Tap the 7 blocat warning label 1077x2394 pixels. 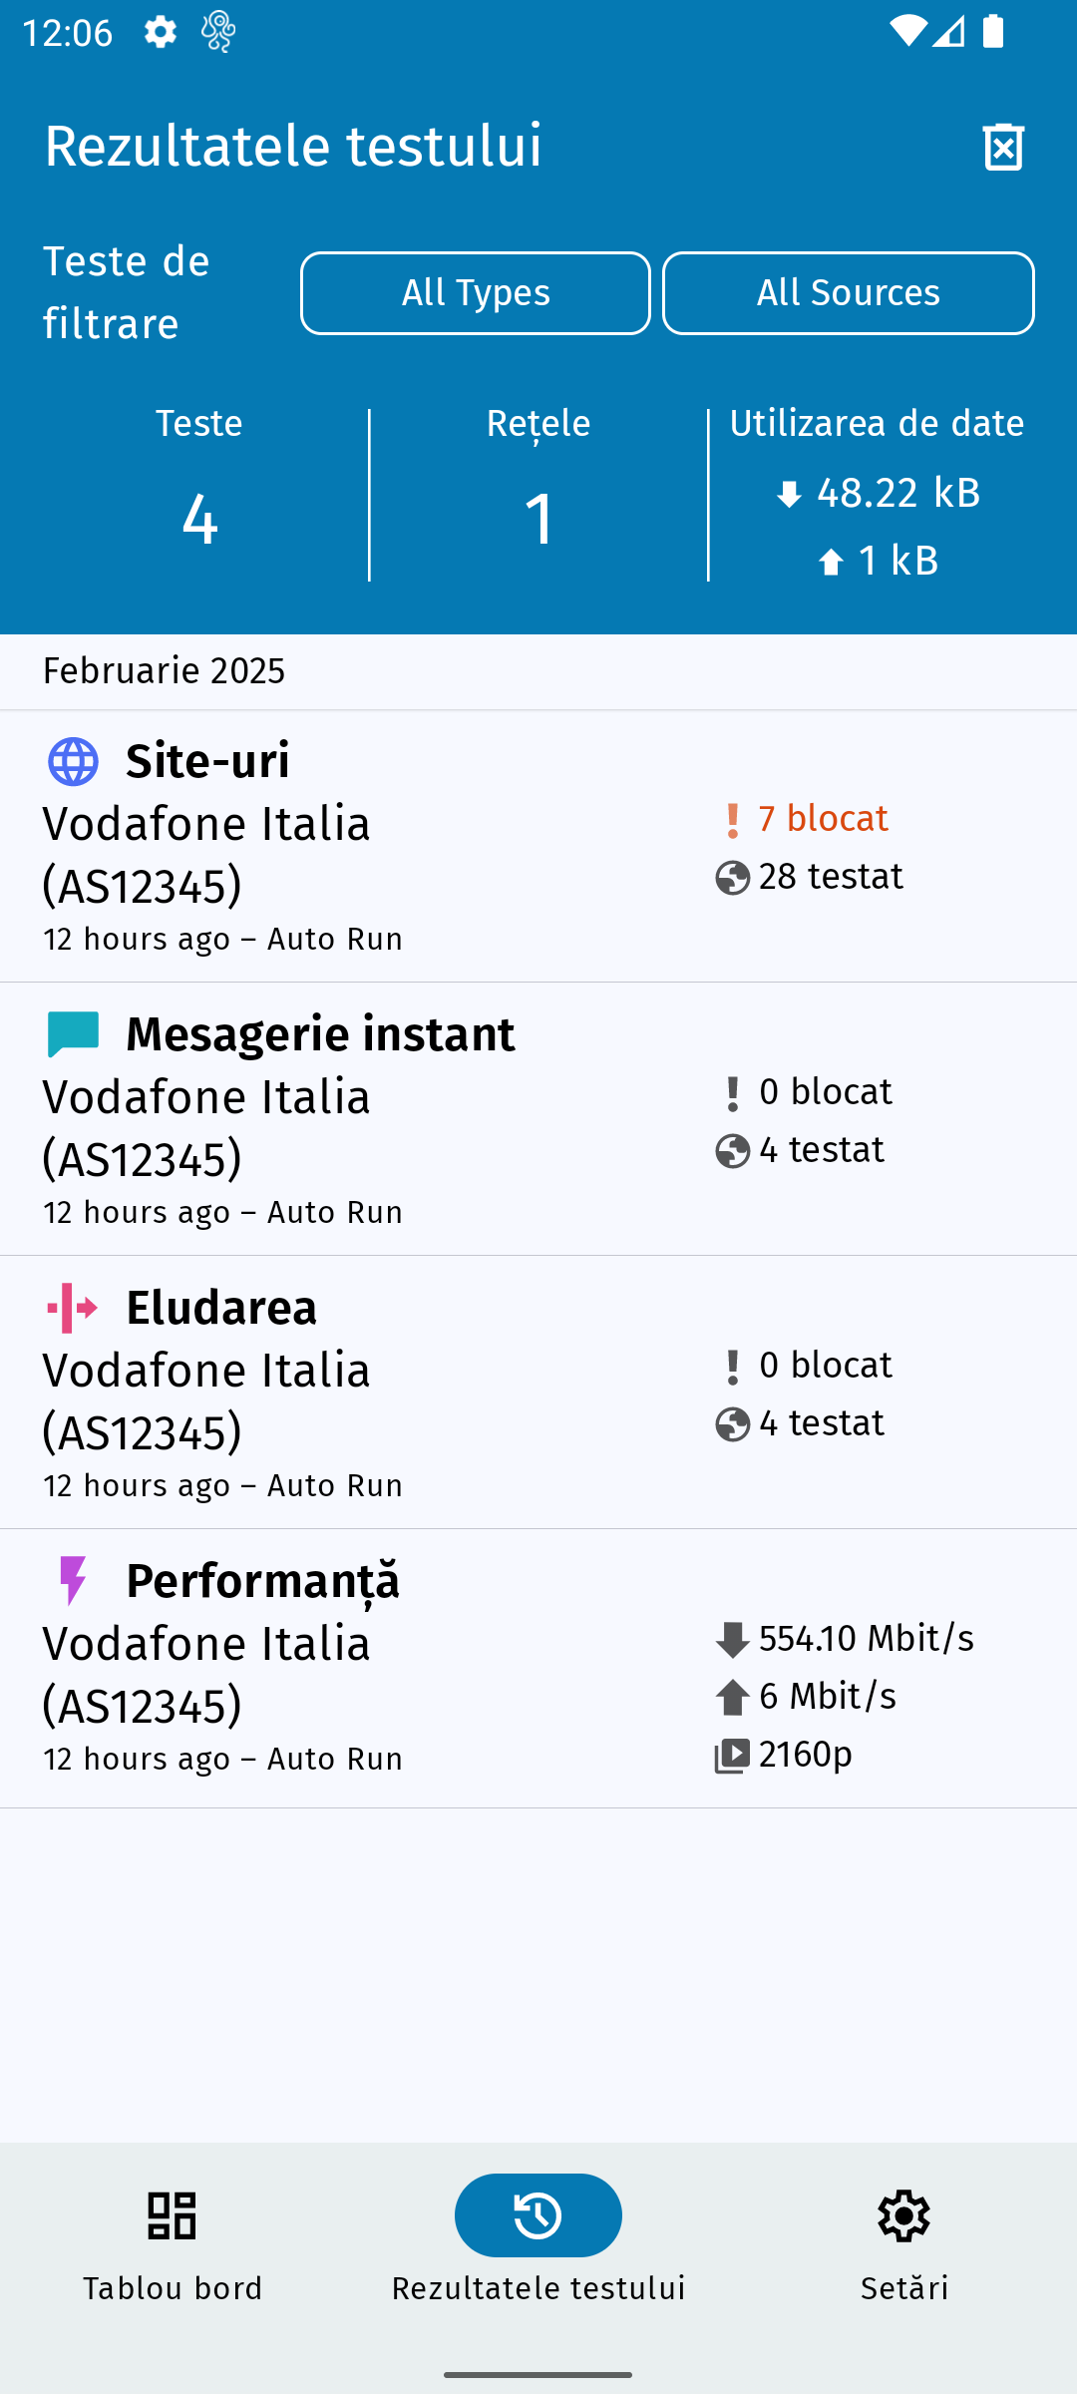point(822,819)
